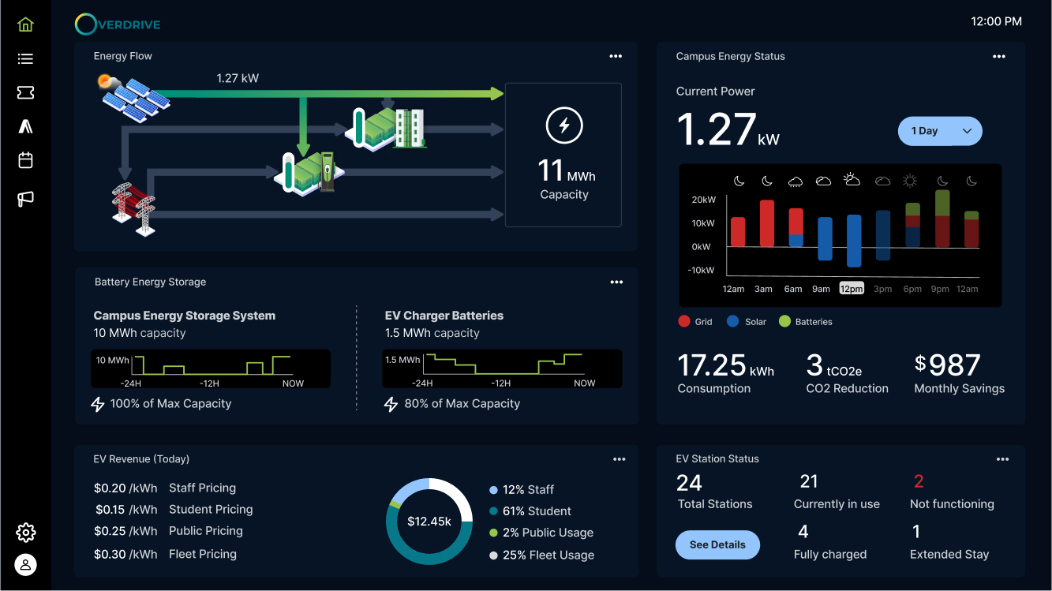Screen dimensions: 1052x591
Task: Click the $12.45k revenue donut chart
Action: [429, 521]
